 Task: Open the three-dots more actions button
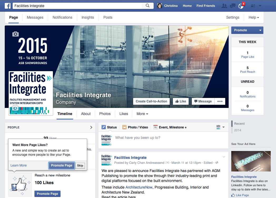tap(220, 101)
